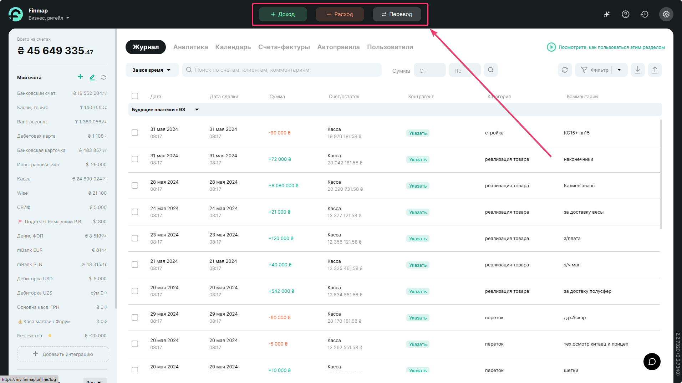Click the upload import icon
The height and width of the screenshot is (383, 682).
[655, 70]
